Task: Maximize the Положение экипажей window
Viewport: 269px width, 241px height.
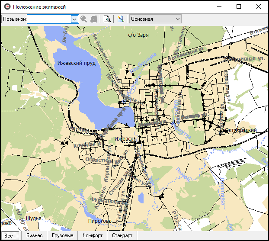Action: (x=239, y=7)
